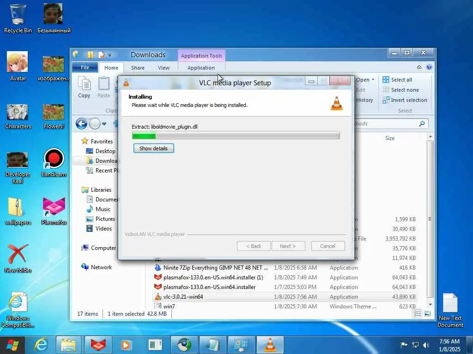The image size is (473, 354).
Task: Click VLC installation progress bar
Action: click(x=236, y=136)
